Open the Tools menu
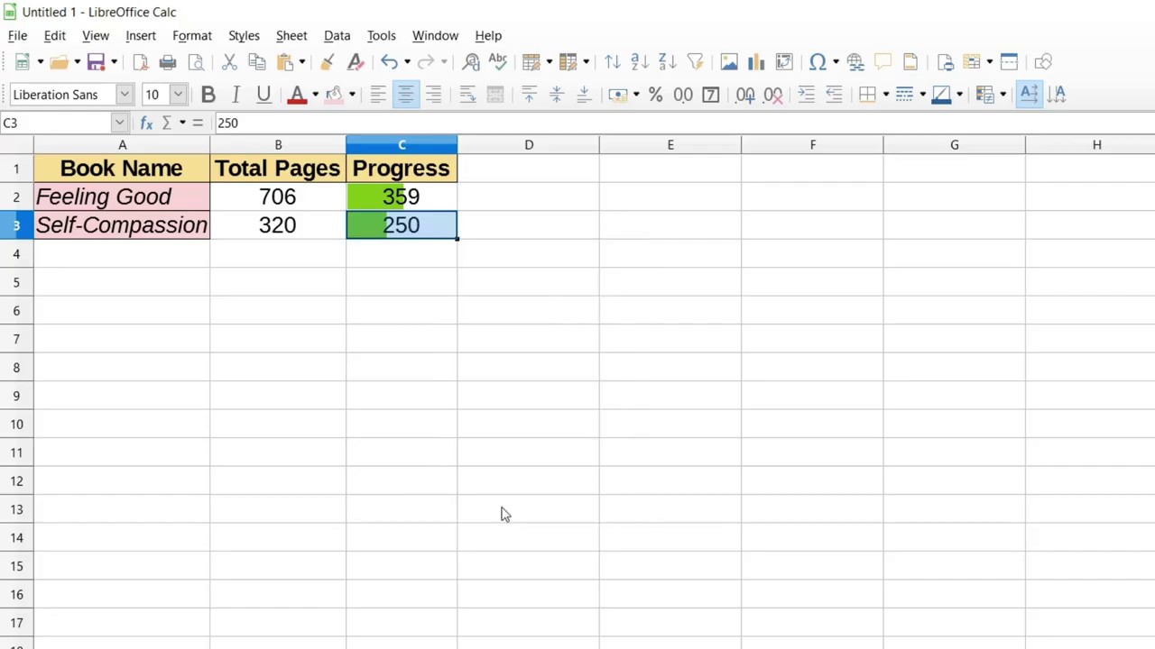 (381, 36)
